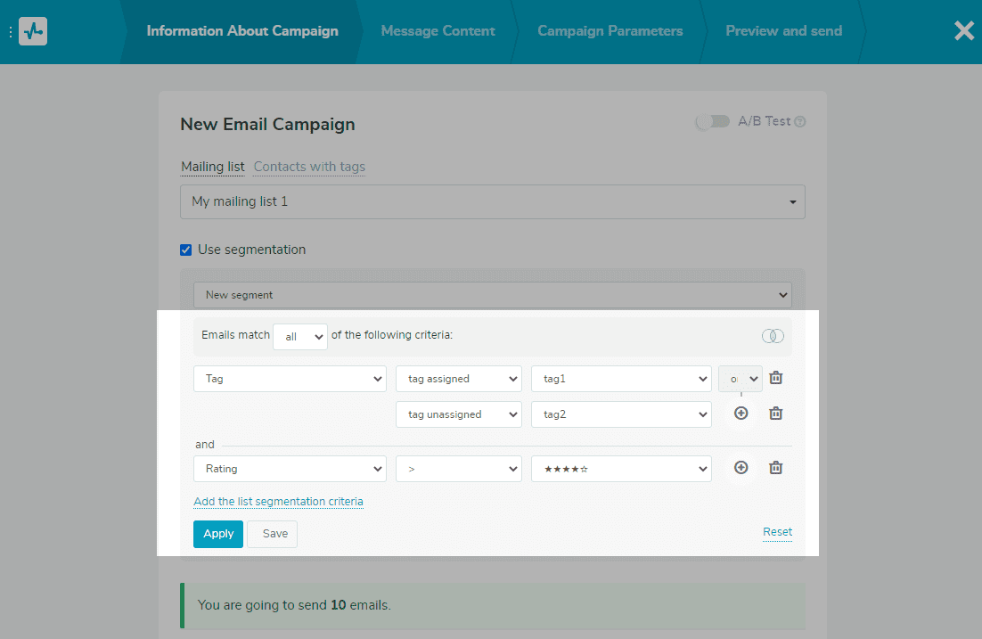
Task: Delete the tag2 unassigned criterion row
Action: pyautogui.click(x=776, y=414)
